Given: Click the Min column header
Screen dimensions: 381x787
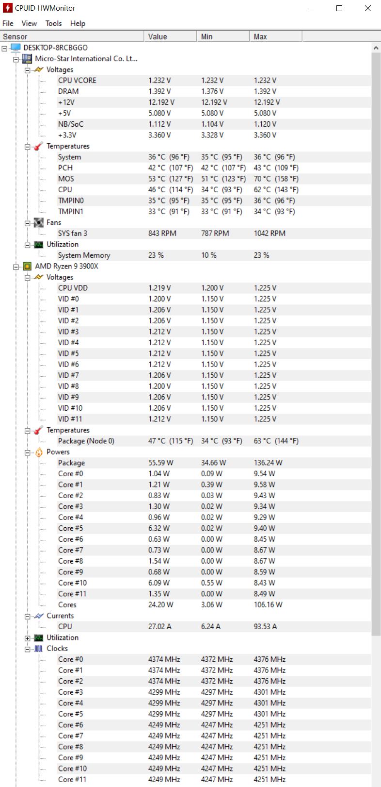Looking at the screenshot, I should pyautogui.click(x=223, y=36).
